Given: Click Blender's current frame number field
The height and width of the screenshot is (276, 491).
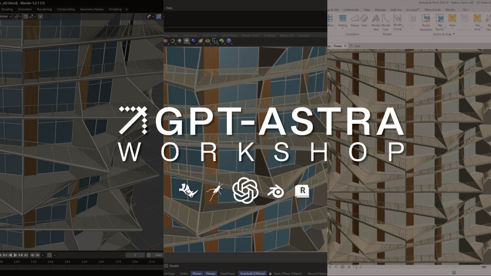Looking at the screenshot, I should tap(135, 255).
